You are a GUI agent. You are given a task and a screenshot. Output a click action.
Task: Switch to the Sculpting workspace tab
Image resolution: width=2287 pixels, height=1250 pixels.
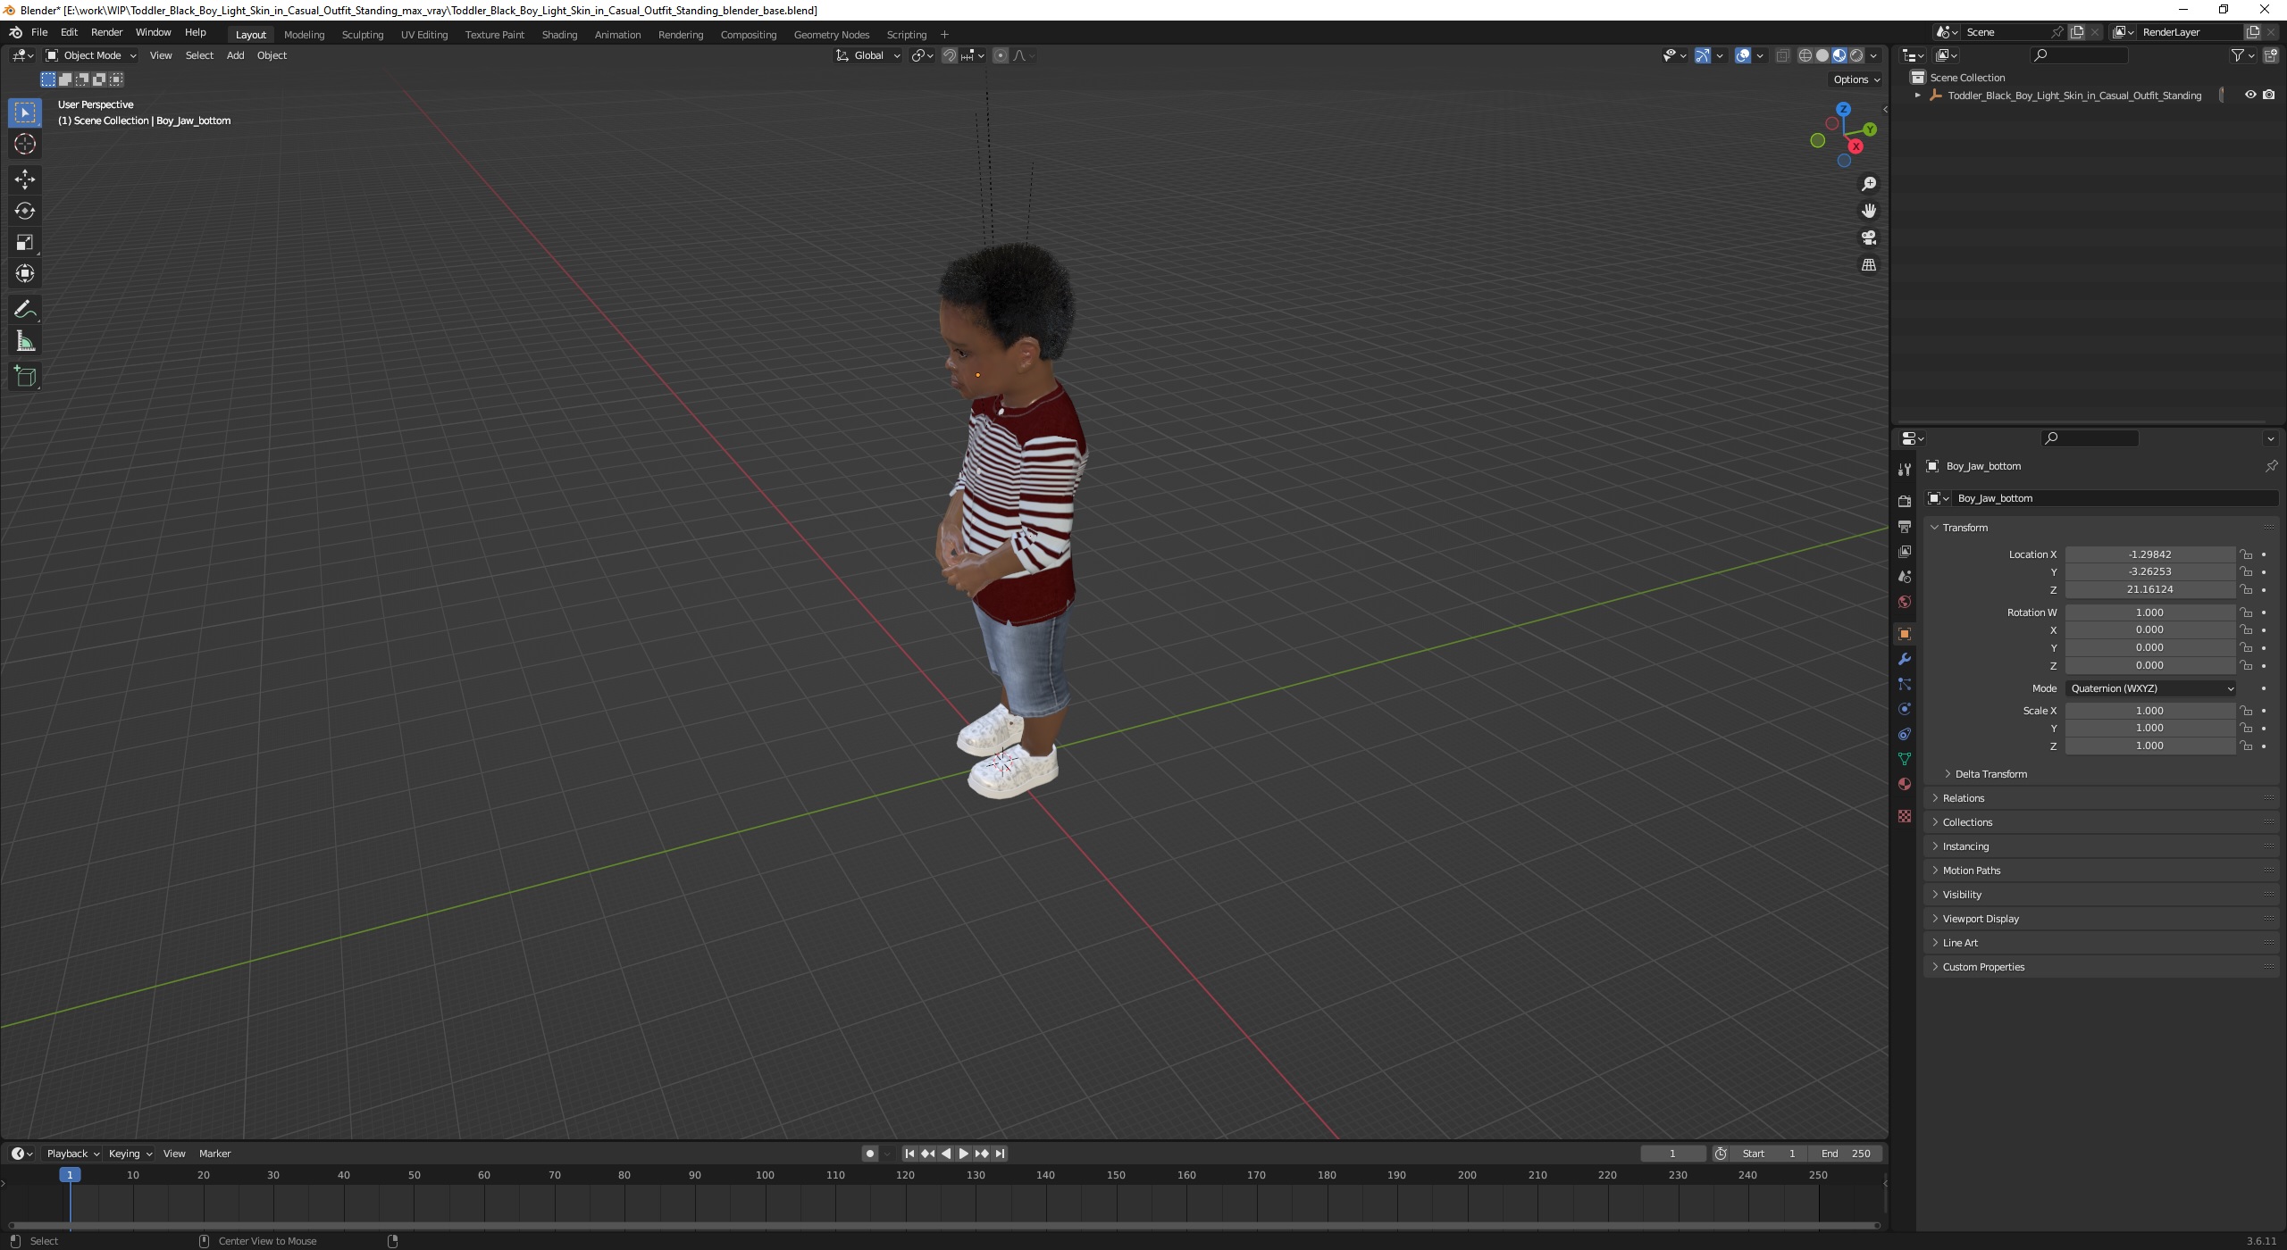(363, 35)
